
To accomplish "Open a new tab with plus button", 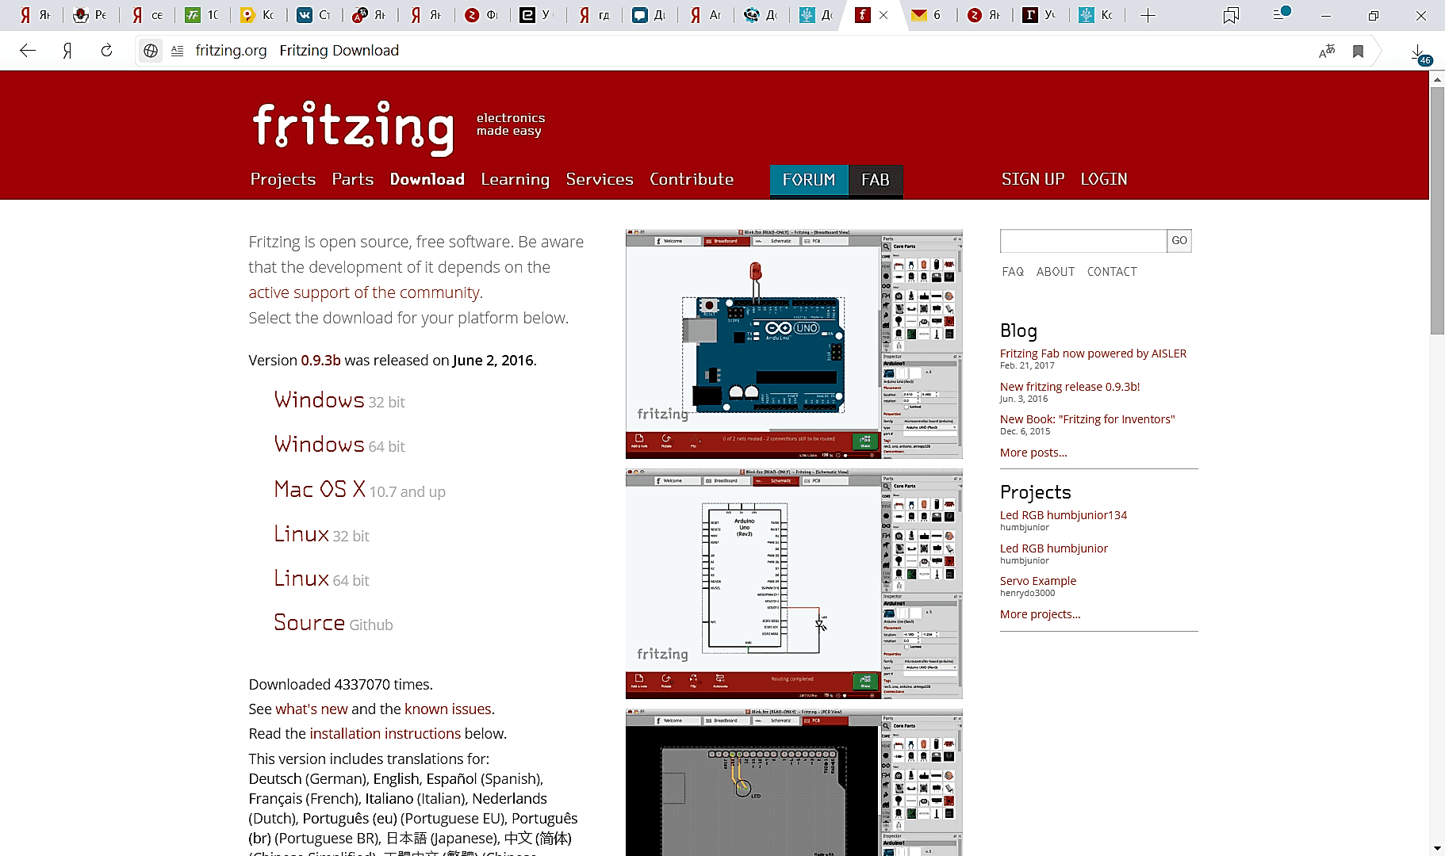I will point(1148,15).
